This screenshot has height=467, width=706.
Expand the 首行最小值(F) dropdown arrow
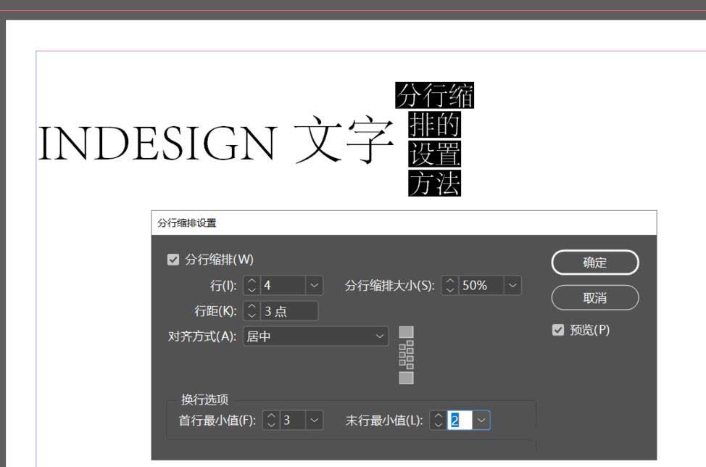(x=315, y=420)
